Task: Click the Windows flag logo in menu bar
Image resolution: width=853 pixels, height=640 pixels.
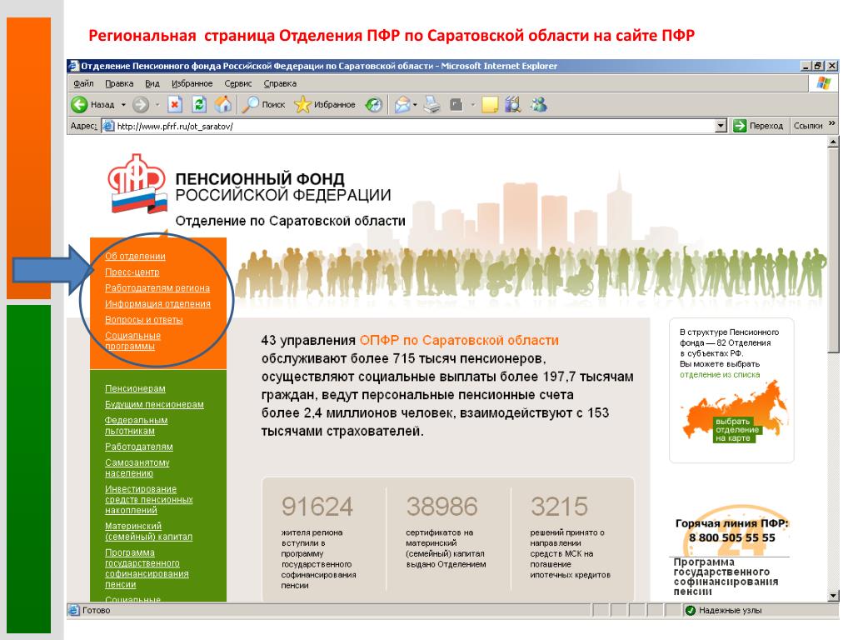Action: point(824,83)
